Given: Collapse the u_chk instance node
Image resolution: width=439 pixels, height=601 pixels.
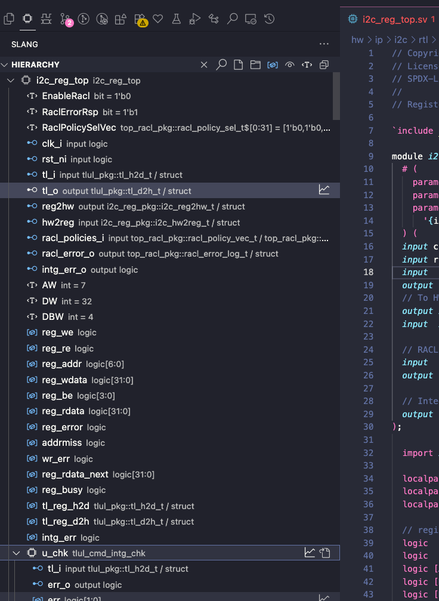Looking at the screenshot, I should [16, 553].
